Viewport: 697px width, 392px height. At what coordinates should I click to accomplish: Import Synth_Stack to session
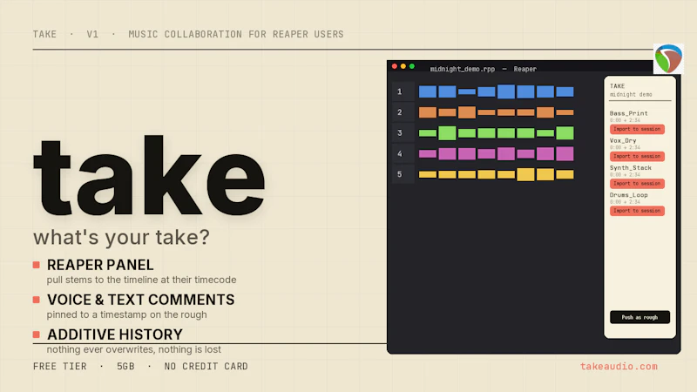click(637, 183)
